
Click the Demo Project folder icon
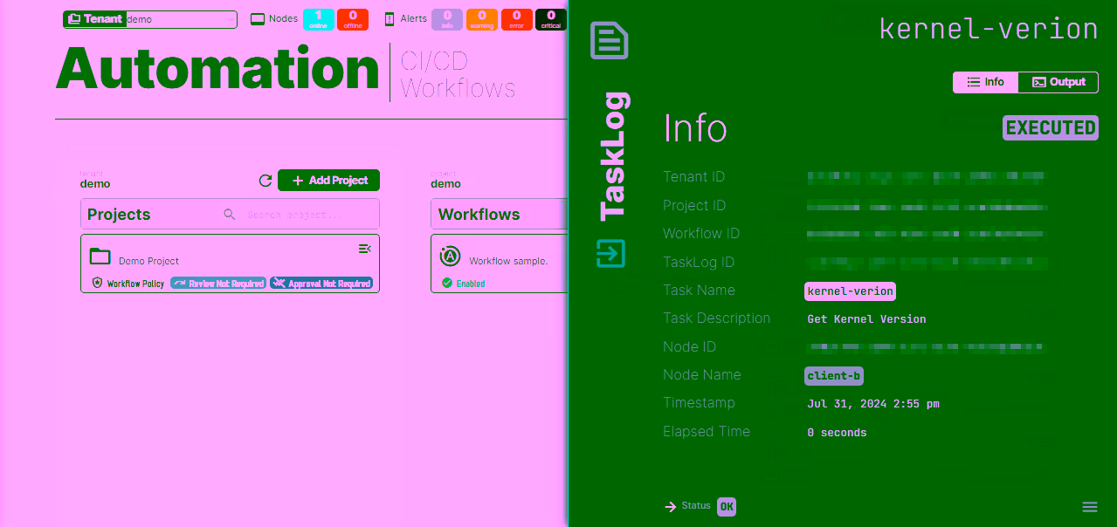tap(100, 257)
